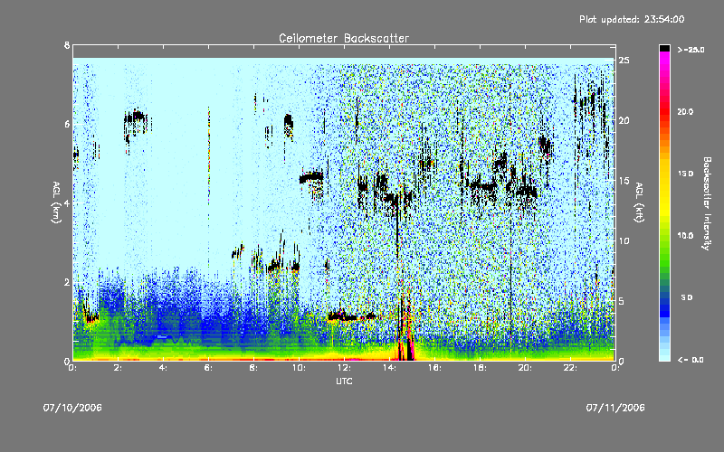Click the '20.0' colorbar tick label
The height and width of the screenshot is (452, 724).
(685, 111)
